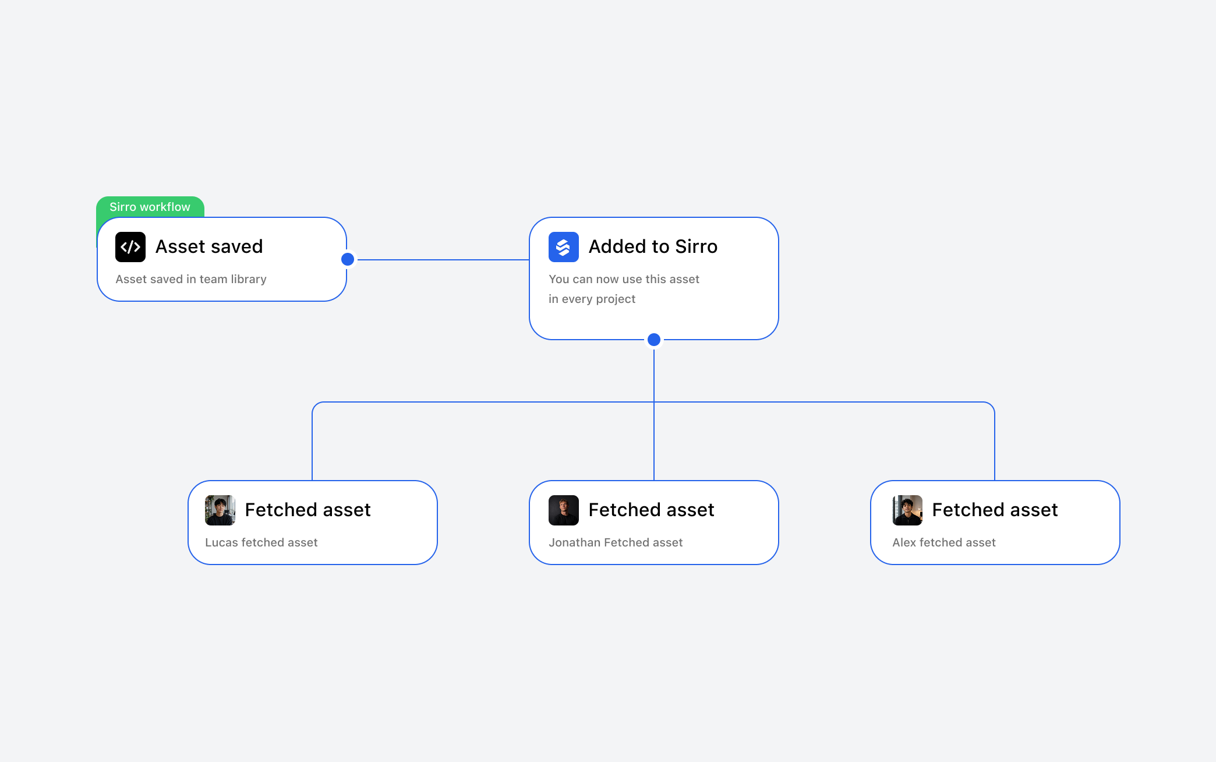Click 'Jonathan Fetched asset' text

point(616,542)
